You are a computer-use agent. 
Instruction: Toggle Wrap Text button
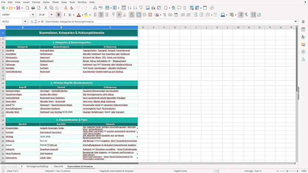click(x=132, y=15)
